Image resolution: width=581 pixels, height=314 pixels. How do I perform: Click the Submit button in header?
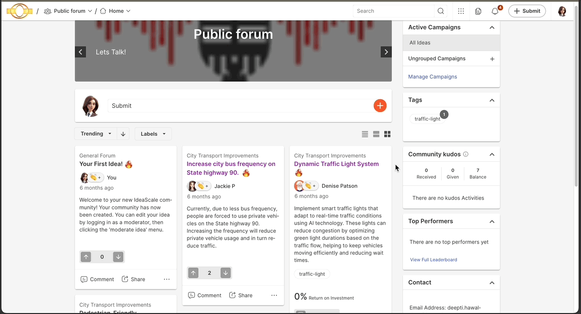(527, 11)
